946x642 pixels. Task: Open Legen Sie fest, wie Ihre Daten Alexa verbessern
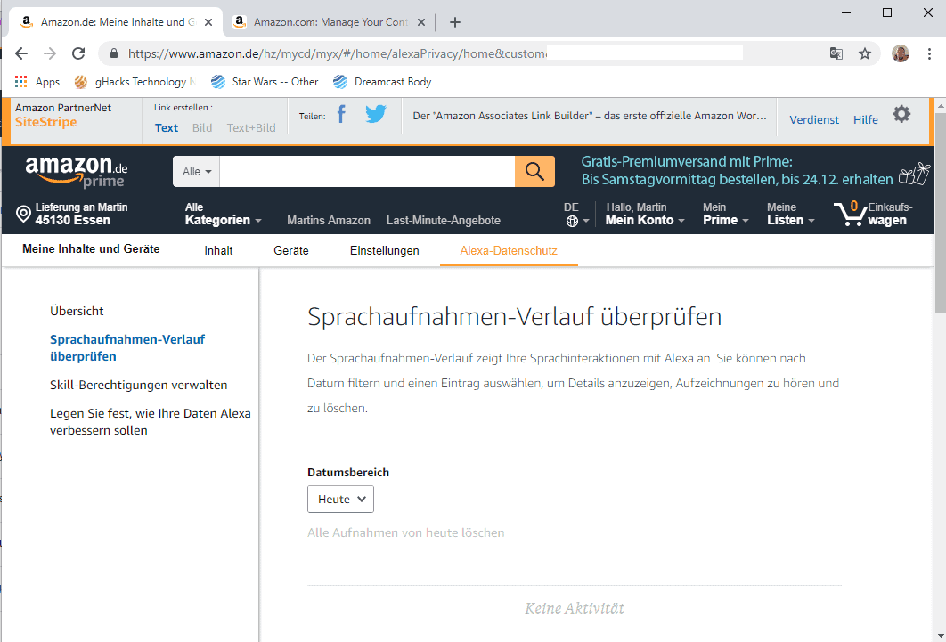point(151,422)
